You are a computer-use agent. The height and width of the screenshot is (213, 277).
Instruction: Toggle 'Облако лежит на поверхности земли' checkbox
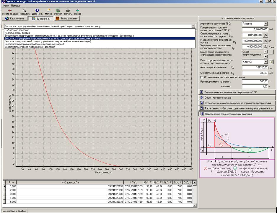point(202,77)
